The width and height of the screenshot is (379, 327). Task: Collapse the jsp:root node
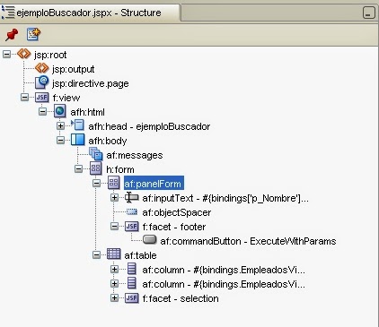pos(6,55)
